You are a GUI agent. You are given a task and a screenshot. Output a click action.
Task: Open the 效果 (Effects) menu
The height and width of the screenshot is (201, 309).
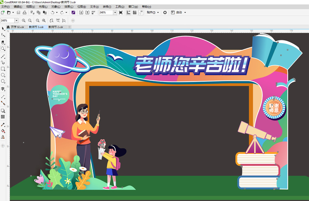[69, 7]
